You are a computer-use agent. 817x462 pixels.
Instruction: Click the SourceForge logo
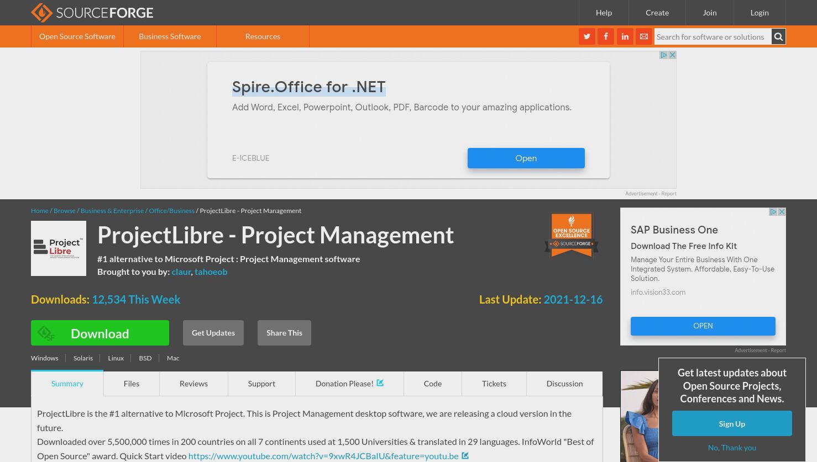(x=92, y=12)
